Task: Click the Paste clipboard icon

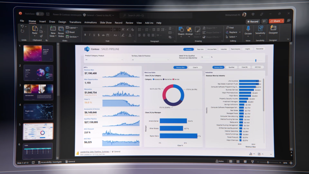Action: click(35, 29)
